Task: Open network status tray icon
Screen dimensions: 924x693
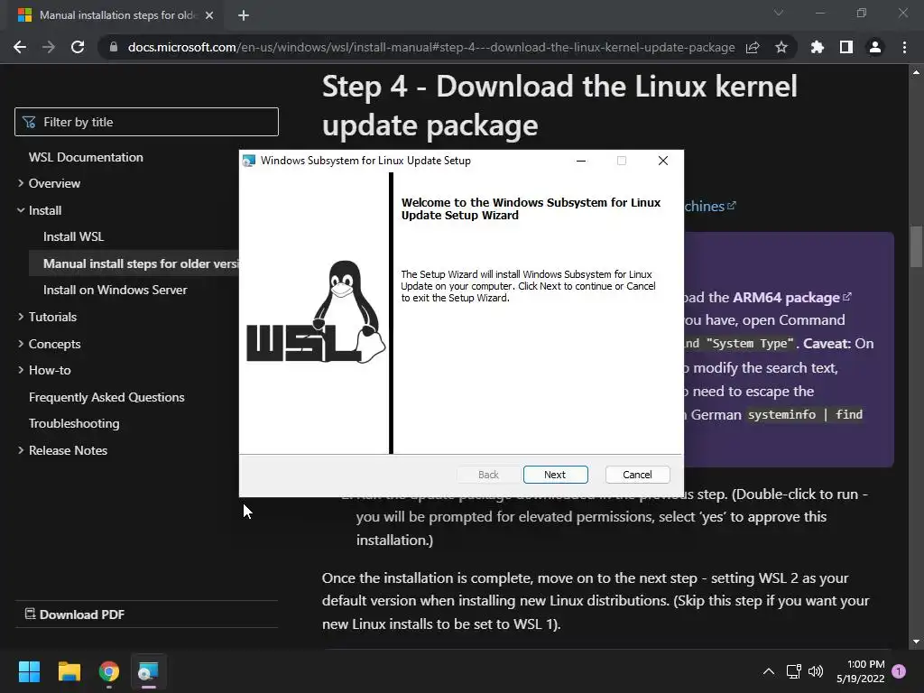Action: click(793, 671)
